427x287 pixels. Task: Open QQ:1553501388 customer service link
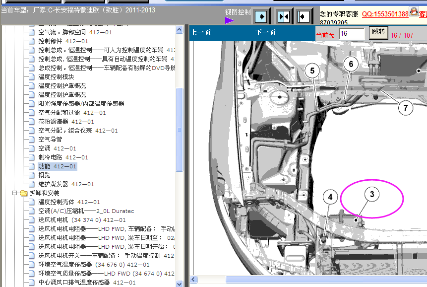[x=385, y=14]
